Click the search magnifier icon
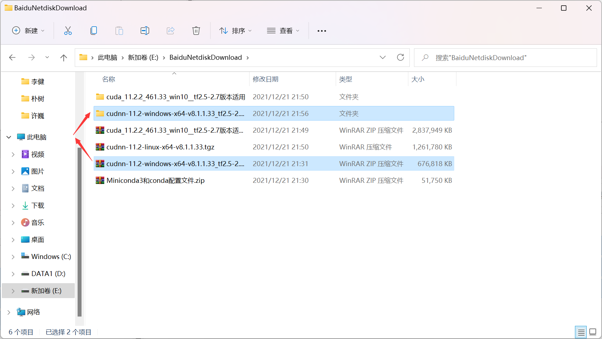This screenshot has height=339, width=602. point(425,57)
